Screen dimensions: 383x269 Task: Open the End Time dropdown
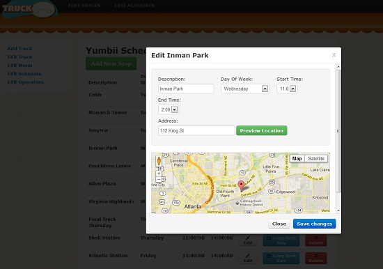click(x=169, y=109)
